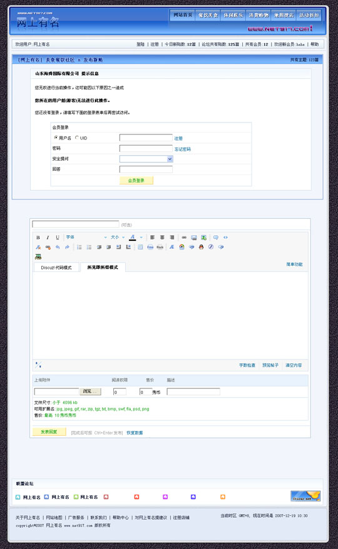338x549 pixels.
Task: Click the 会员登录 button
Action: tap(136, 180)
